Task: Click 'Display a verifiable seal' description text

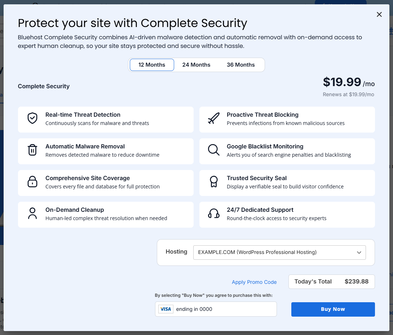Action: coord(285,187)
